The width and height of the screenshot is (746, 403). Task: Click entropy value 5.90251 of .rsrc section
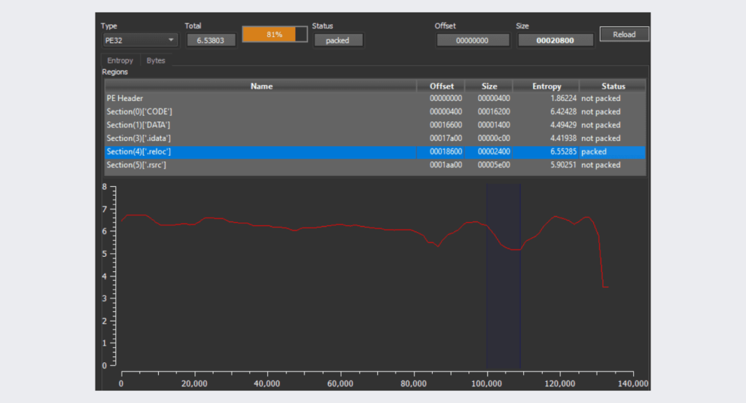click(x=563, y=165)
